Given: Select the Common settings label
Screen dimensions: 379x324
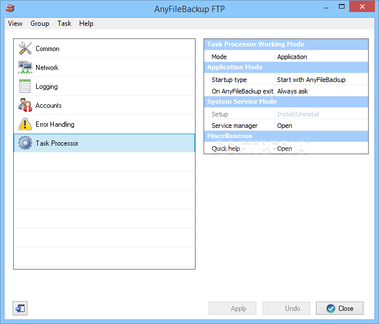Looking at the screenshot, I should 48,49.
